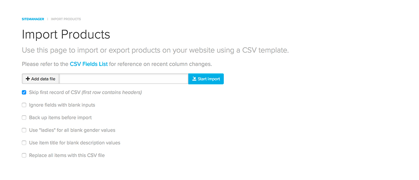Click the plus icon beside Add data file
Screen dimensions: 419x180
coord(28,79)
